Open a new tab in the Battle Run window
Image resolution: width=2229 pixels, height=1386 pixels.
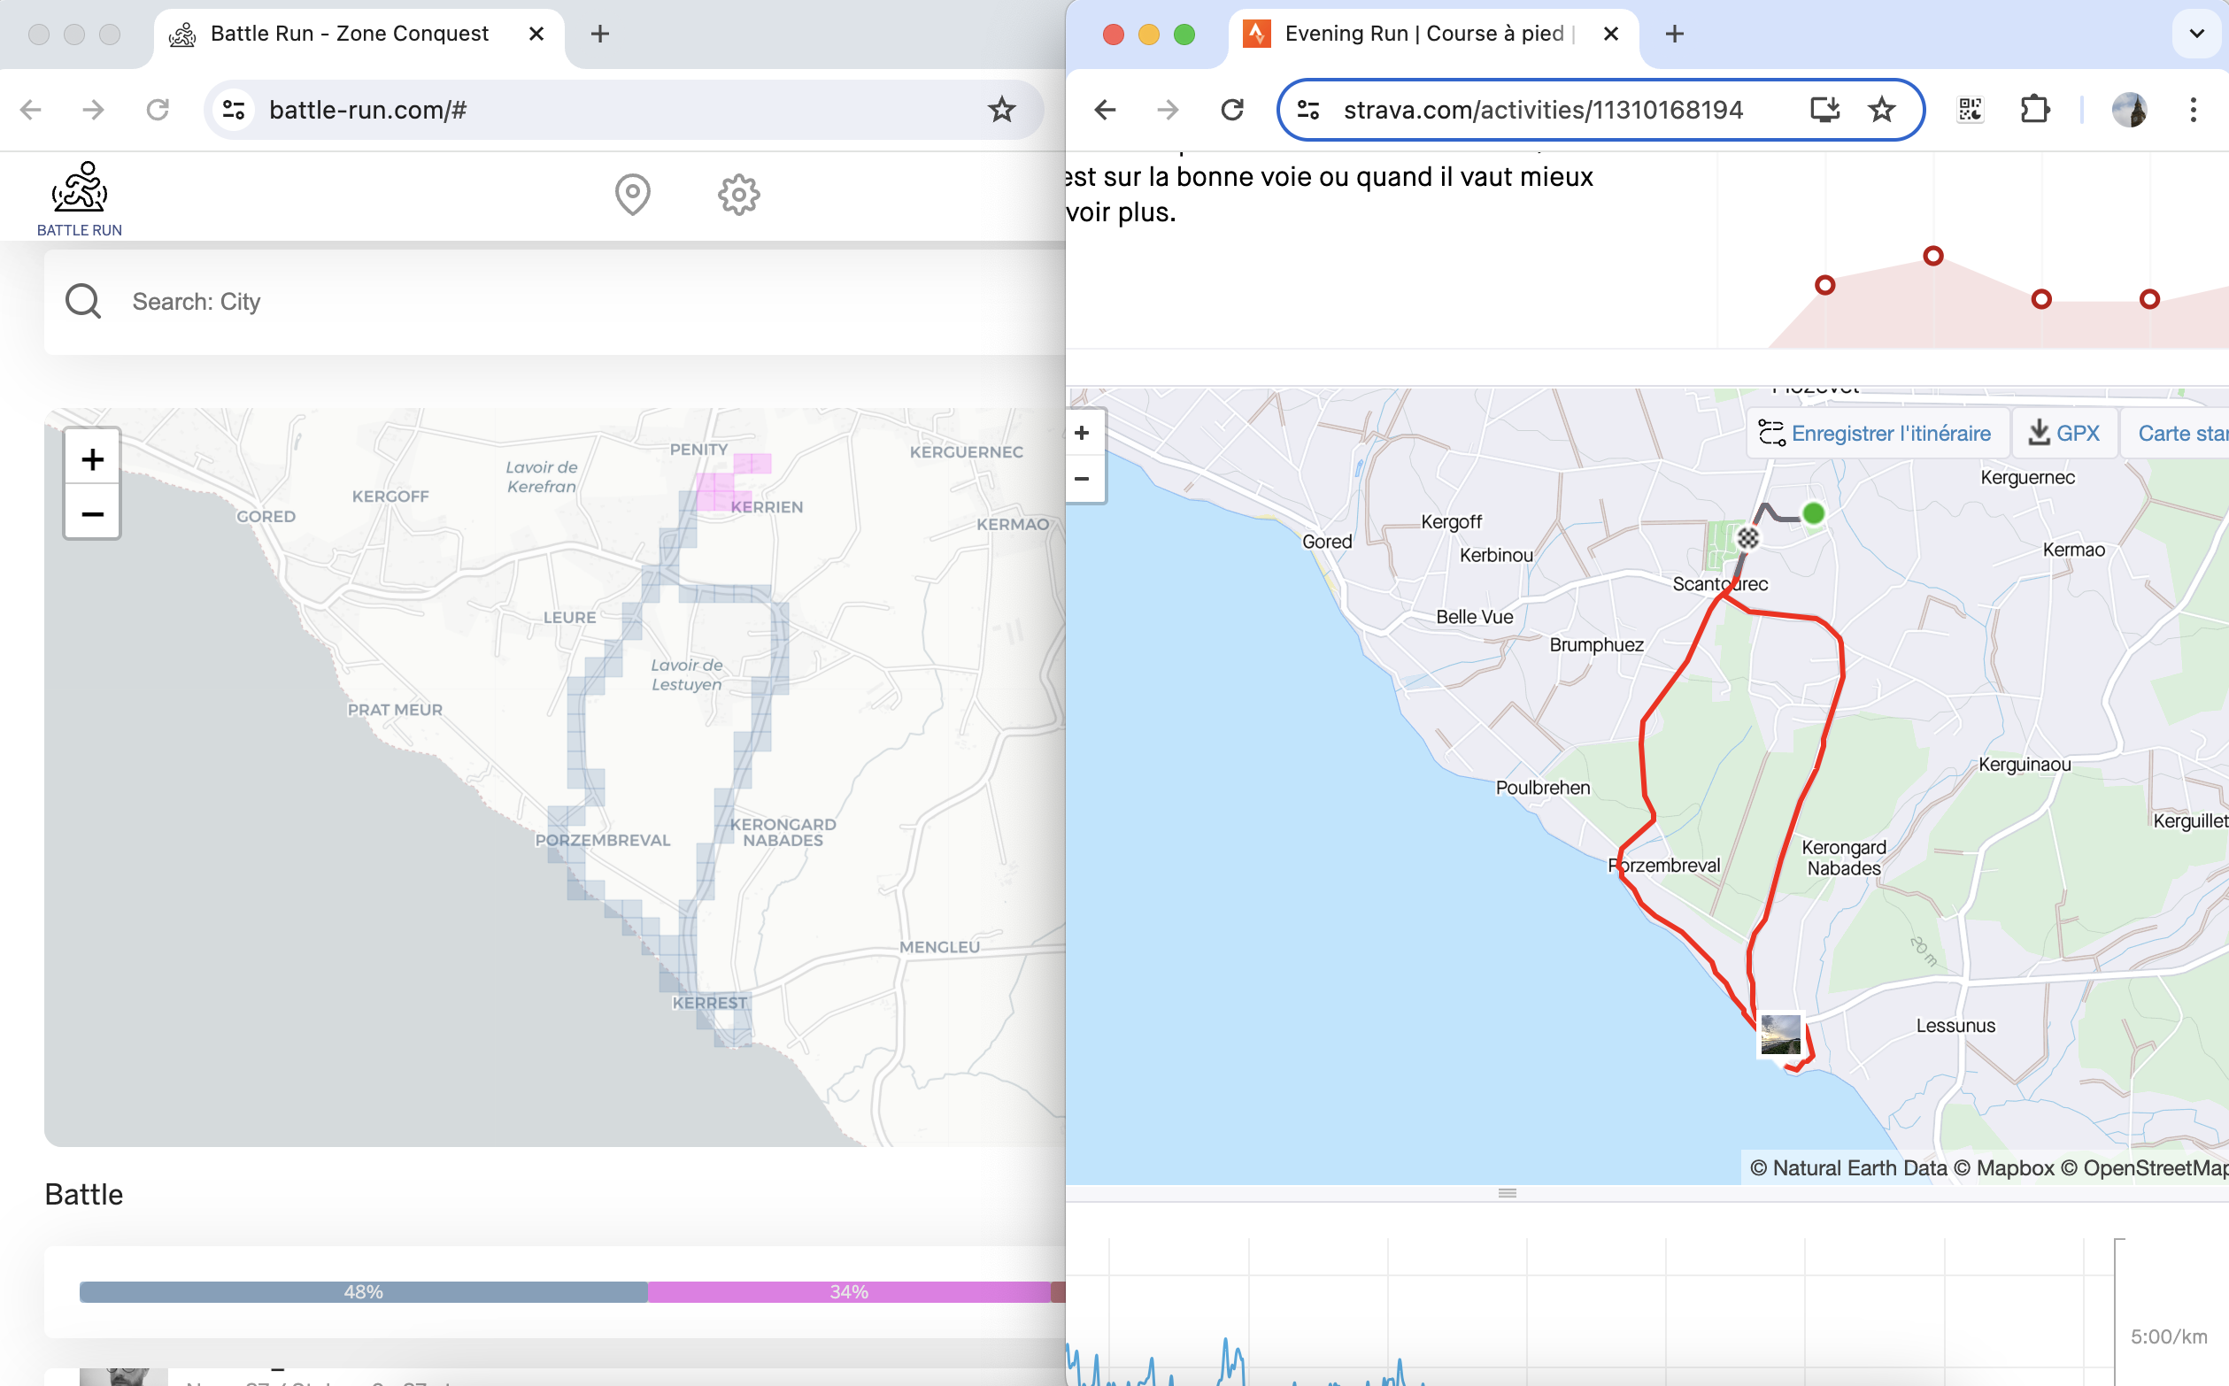(x=599, y=34)
